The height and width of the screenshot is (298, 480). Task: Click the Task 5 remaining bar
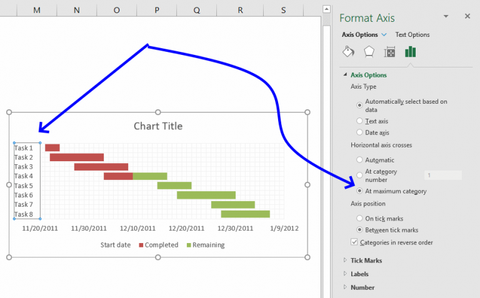[x=174, y=186]
